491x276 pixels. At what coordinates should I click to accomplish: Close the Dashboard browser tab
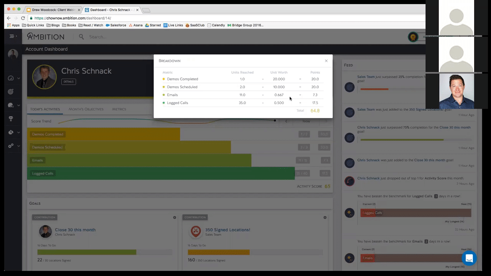(x=137, y=10)
